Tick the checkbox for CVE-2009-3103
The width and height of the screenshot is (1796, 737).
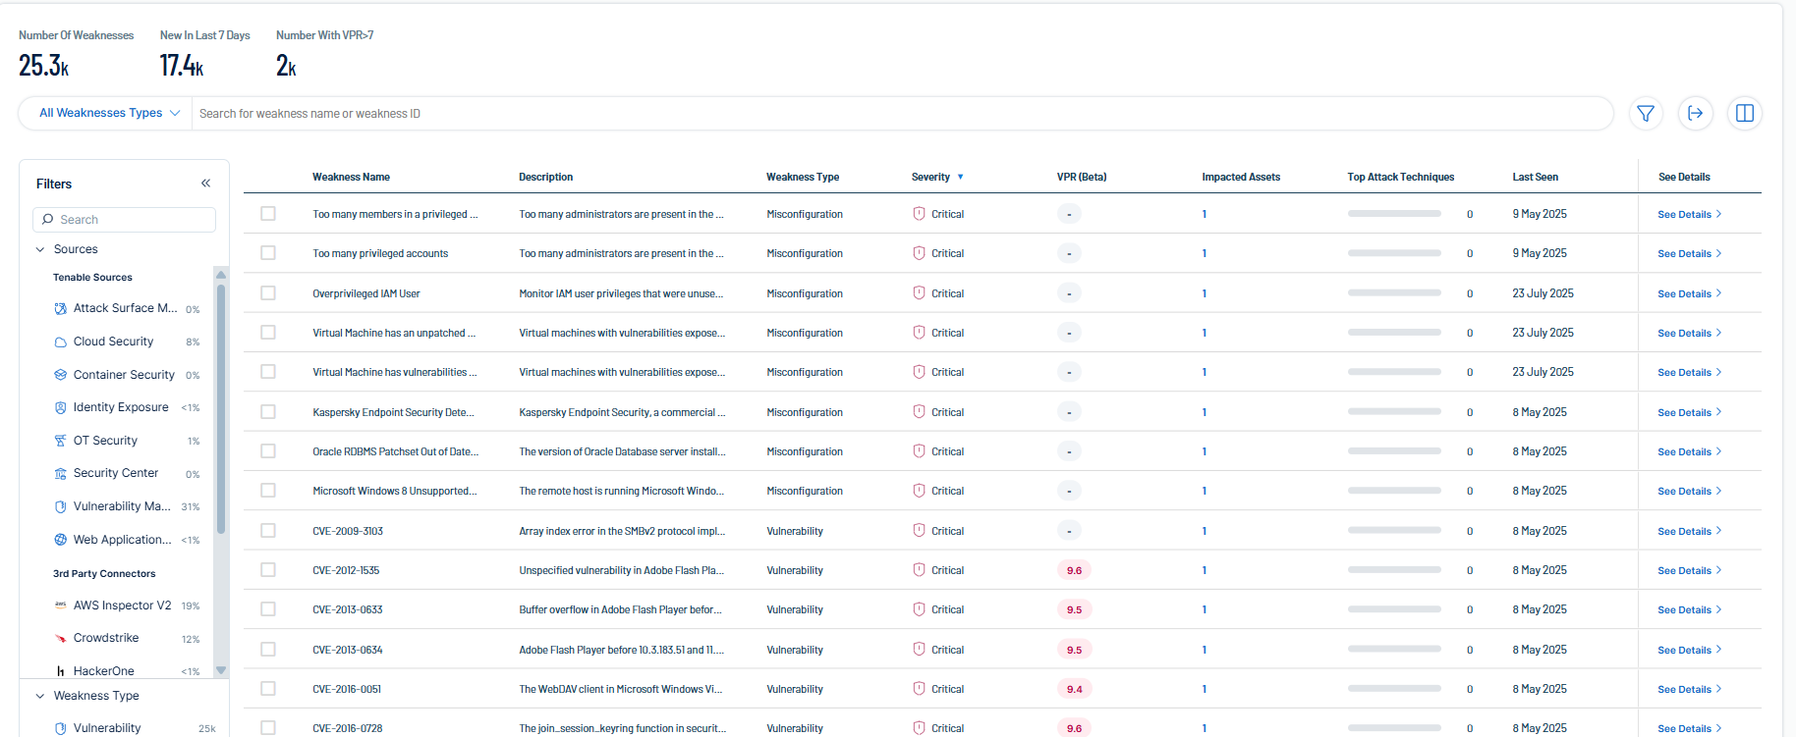268,531
